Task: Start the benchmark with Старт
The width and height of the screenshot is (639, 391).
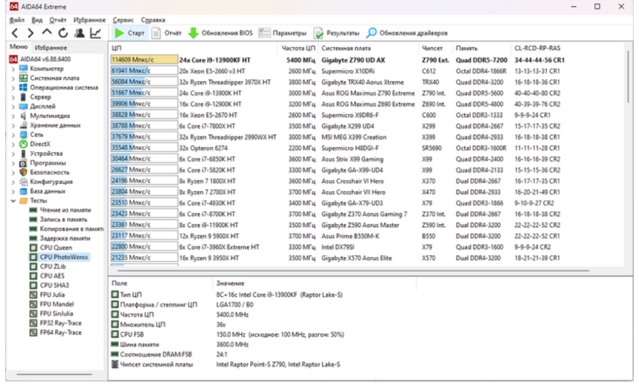Action: point(130,33)
